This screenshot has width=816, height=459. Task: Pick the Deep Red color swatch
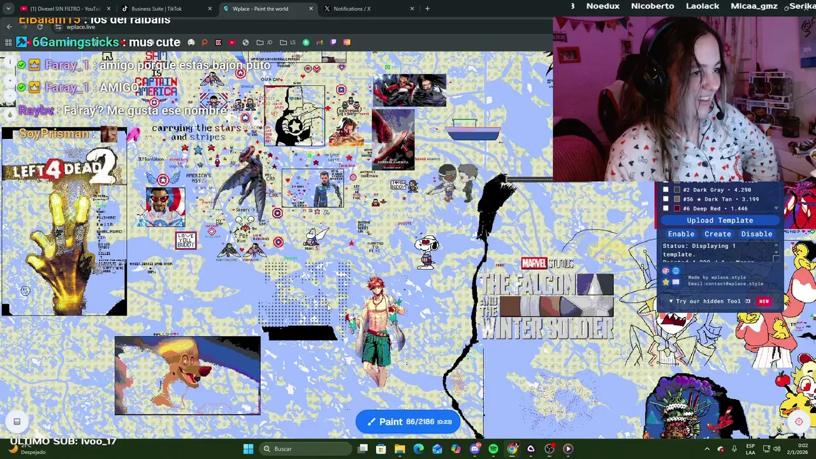click(x=677, y=208)
